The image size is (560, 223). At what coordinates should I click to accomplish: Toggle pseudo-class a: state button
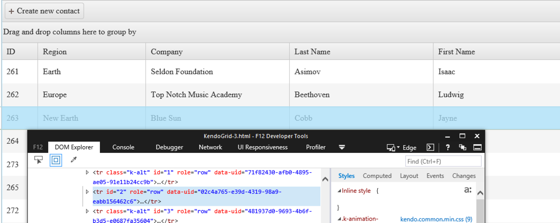pyautogui.click(x=467, y=190)
